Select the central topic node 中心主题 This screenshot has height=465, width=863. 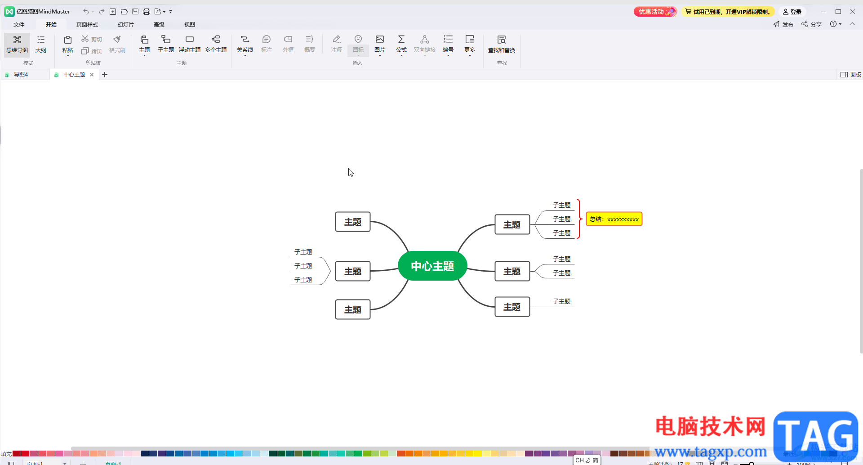click(x=432, y=266)
